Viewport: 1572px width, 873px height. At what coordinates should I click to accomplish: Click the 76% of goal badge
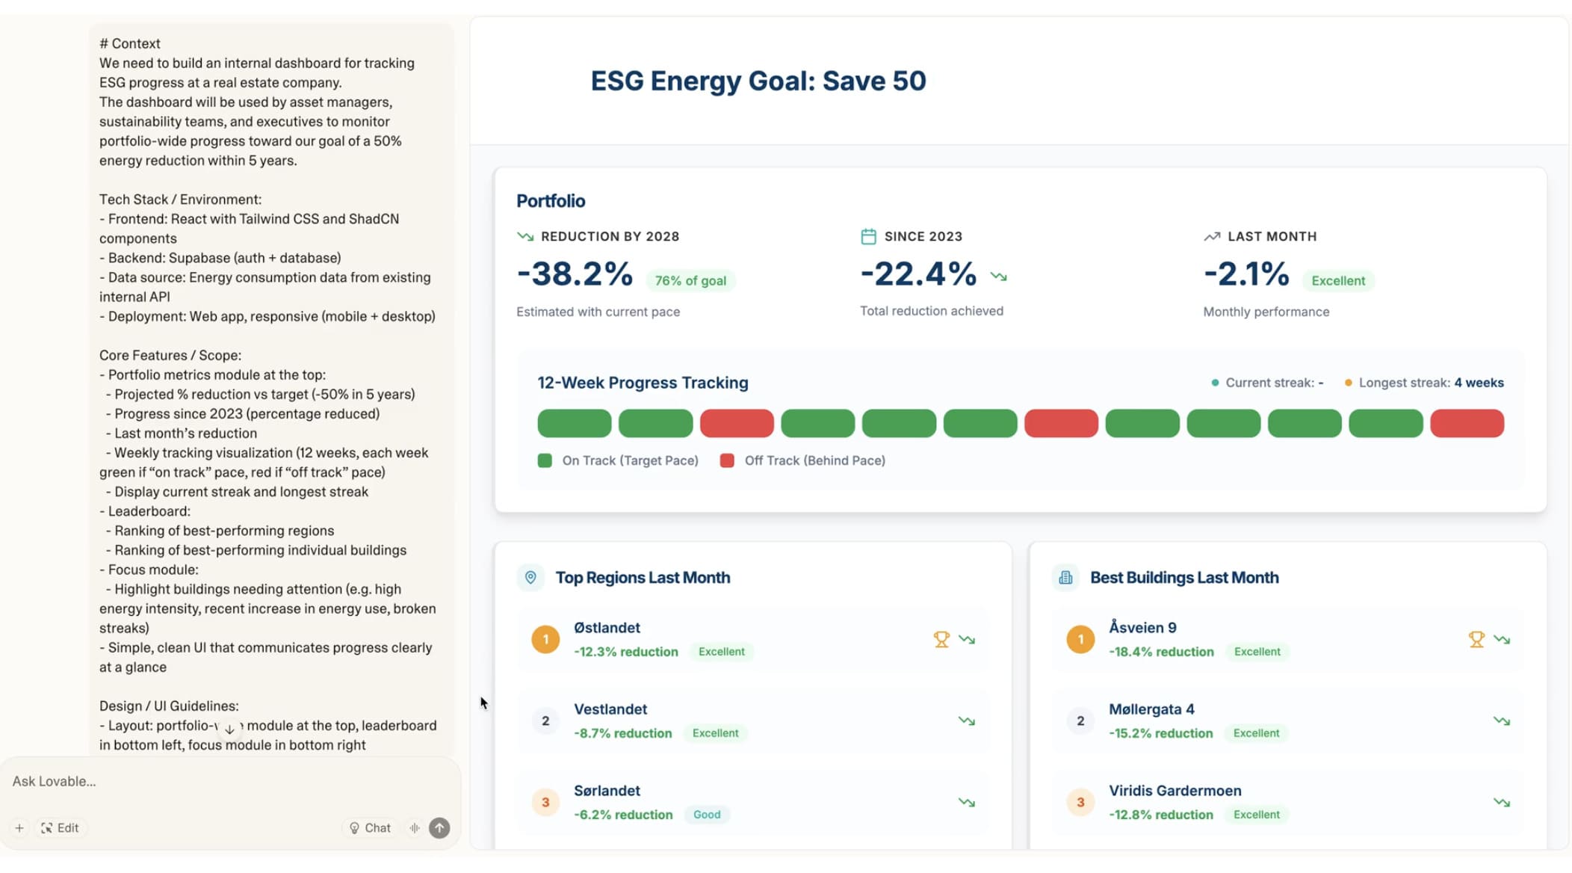pyautogui.click(x=690, y=280)
